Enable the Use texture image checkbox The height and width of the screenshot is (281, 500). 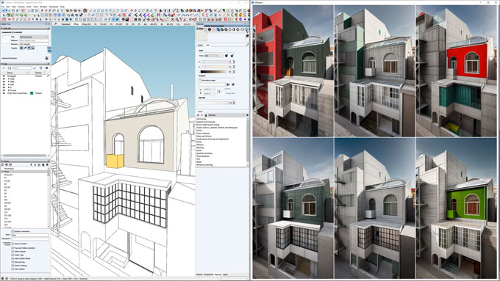pos(200,80)
